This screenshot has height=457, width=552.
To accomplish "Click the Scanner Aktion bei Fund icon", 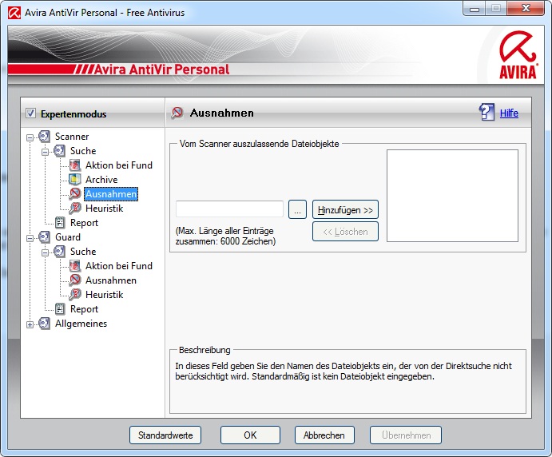I will [x=75, y=165].
